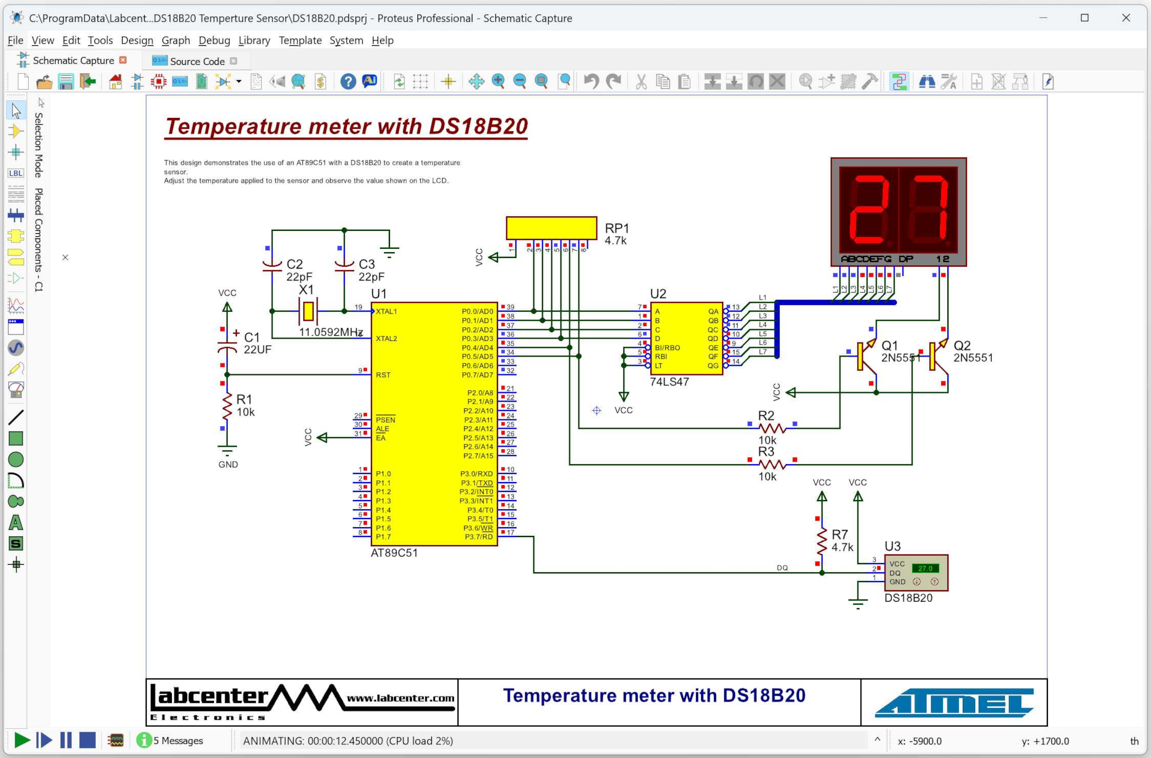
Task: Select the 2D graphics text tool
Action: pyautogui.click(x=16, y=523)
